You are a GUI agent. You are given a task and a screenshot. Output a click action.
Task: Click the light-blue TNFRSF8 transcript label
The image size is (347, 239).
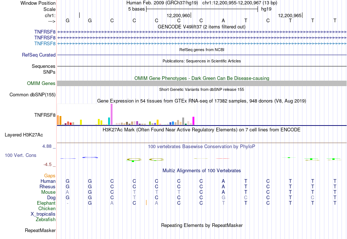point(45,43)
